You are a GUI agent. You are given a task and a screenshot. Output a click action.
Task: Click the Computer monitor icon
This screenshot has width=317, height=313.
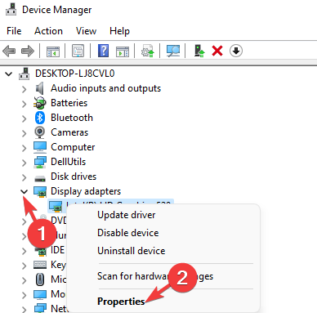point(40,147)
